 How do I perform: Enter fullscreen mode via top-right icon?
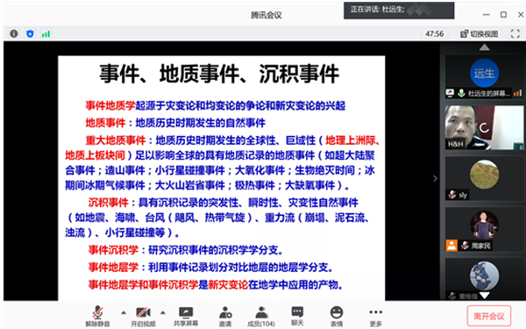tap(515, 33)
